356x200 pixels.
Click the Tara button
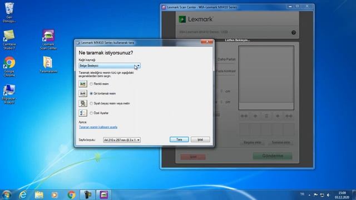pyautogui.click(x=179, y=139)
